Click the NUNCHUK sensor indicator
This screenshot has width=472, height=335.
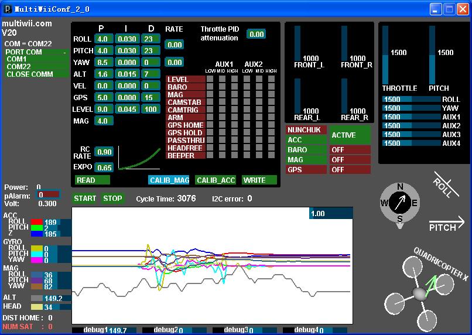point(306,130)
